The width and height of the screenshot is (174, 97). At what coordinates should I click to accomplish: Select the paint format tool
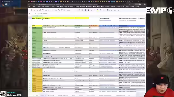(x=43, y=10)
